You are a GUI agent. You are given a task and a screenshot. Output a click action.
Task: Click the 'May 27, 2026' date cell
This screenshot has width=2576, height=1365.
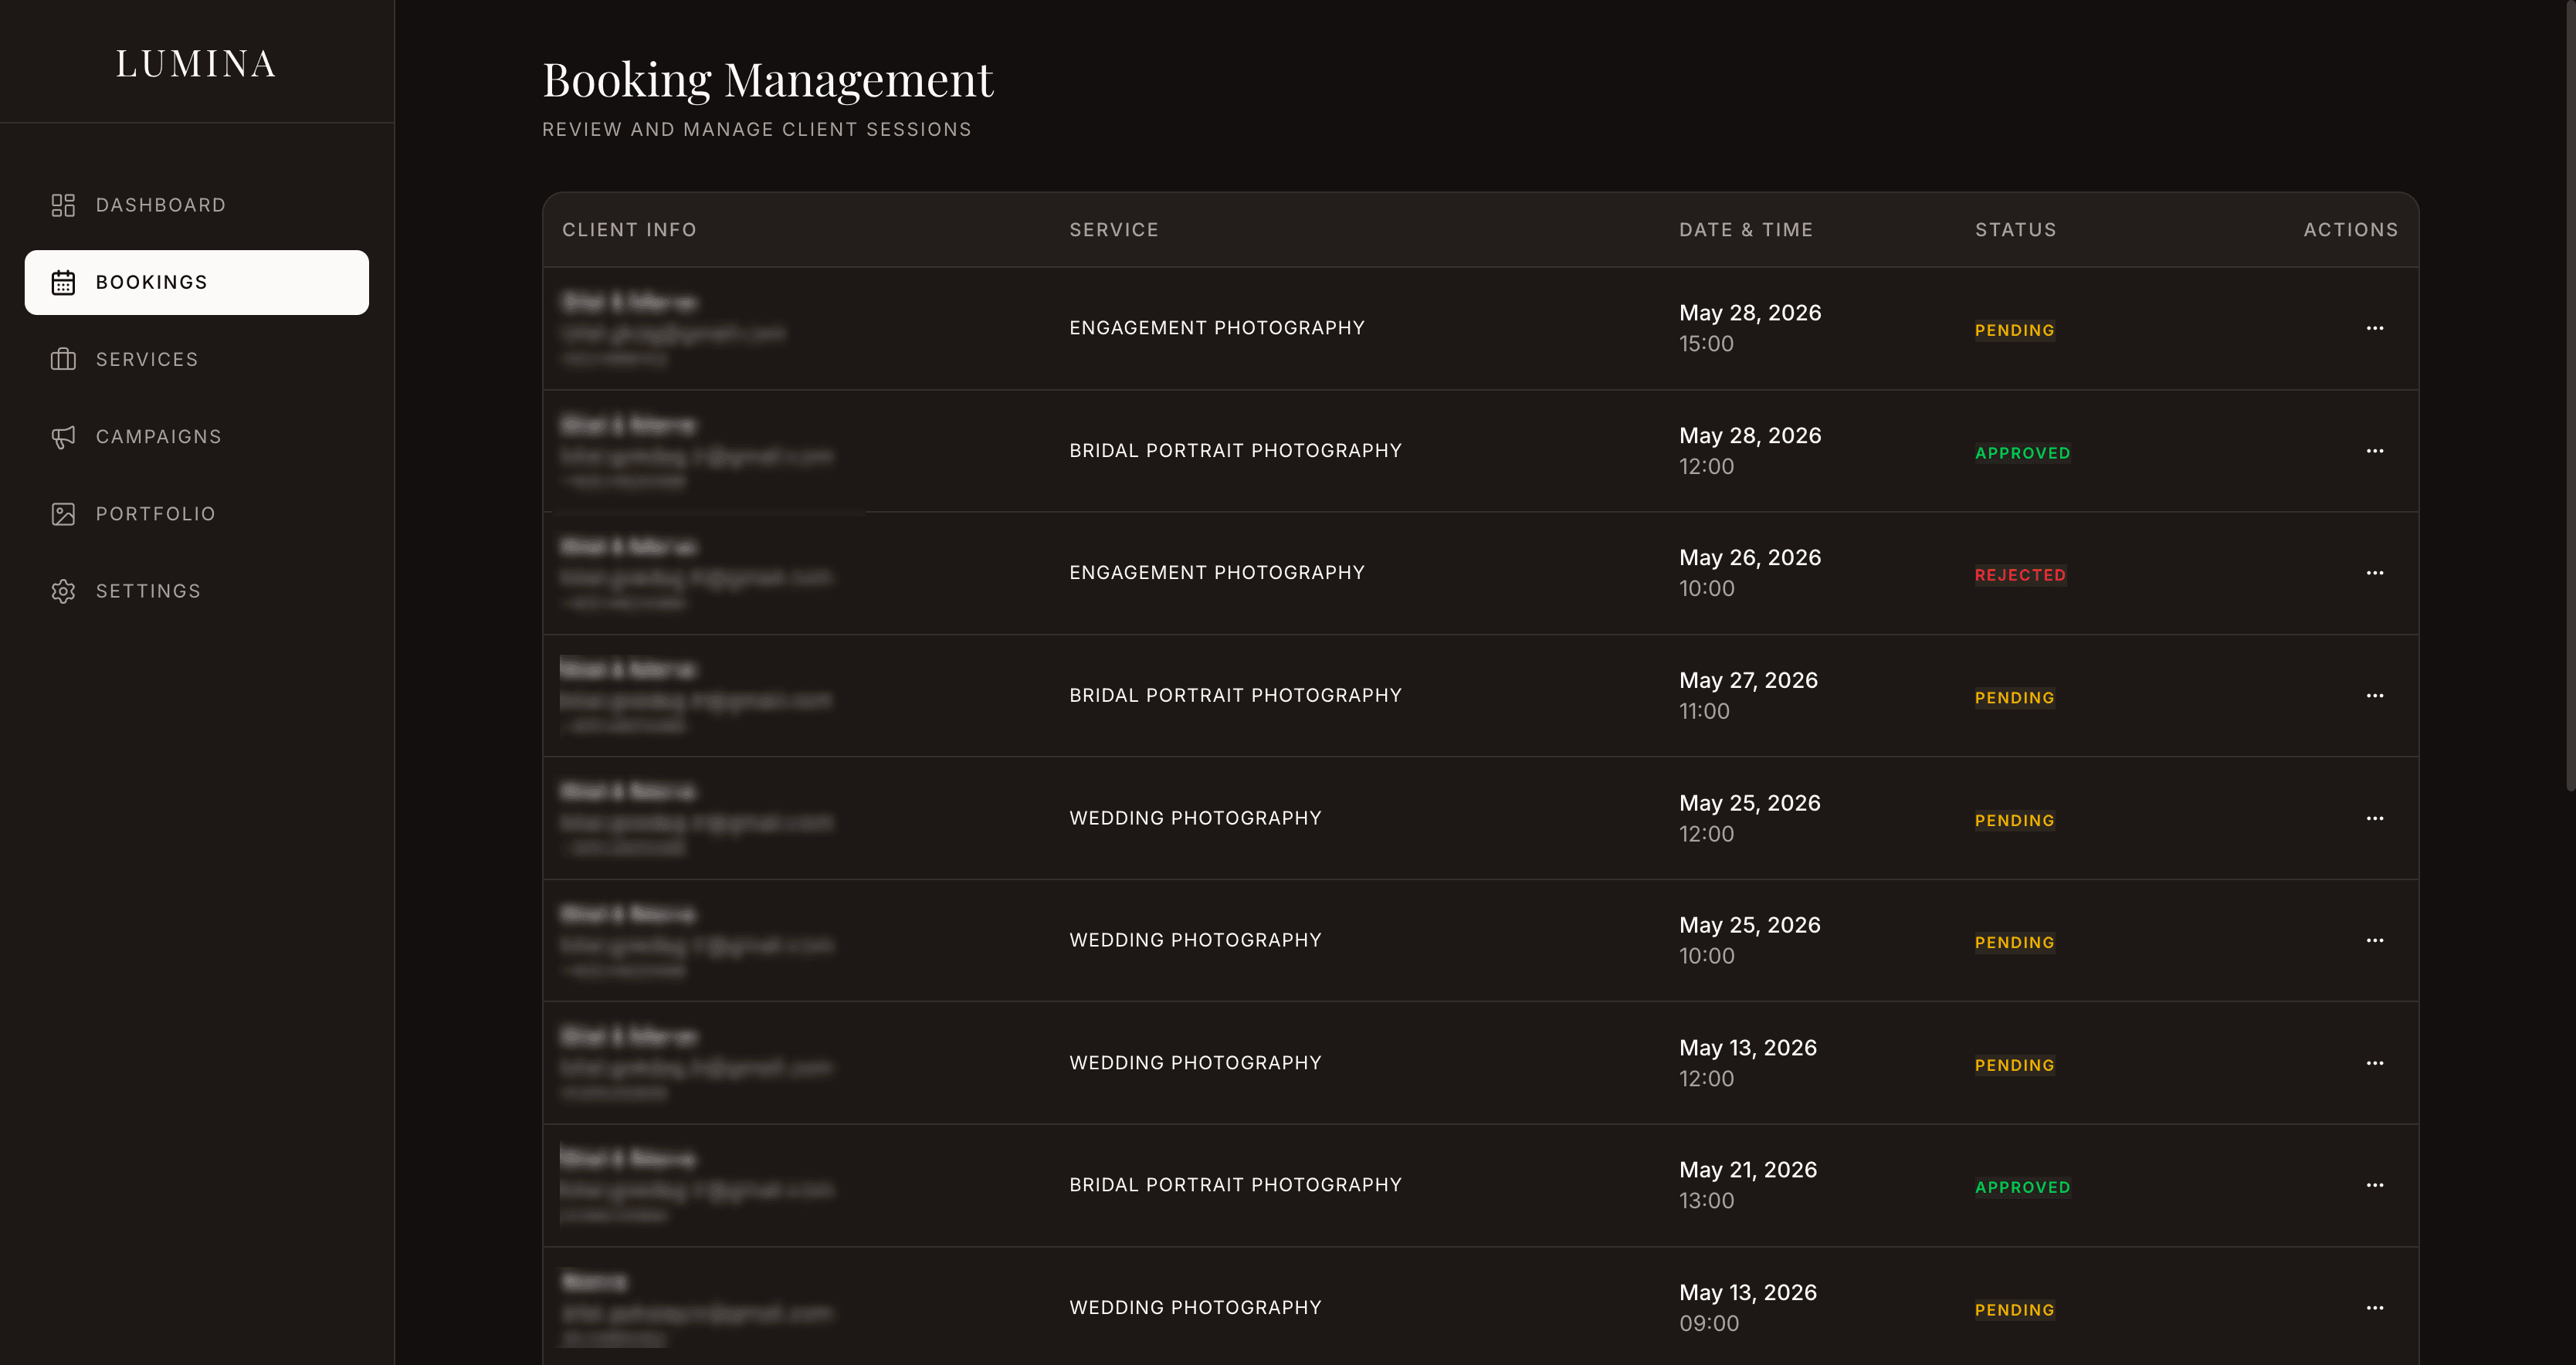tap(1748, 680)
